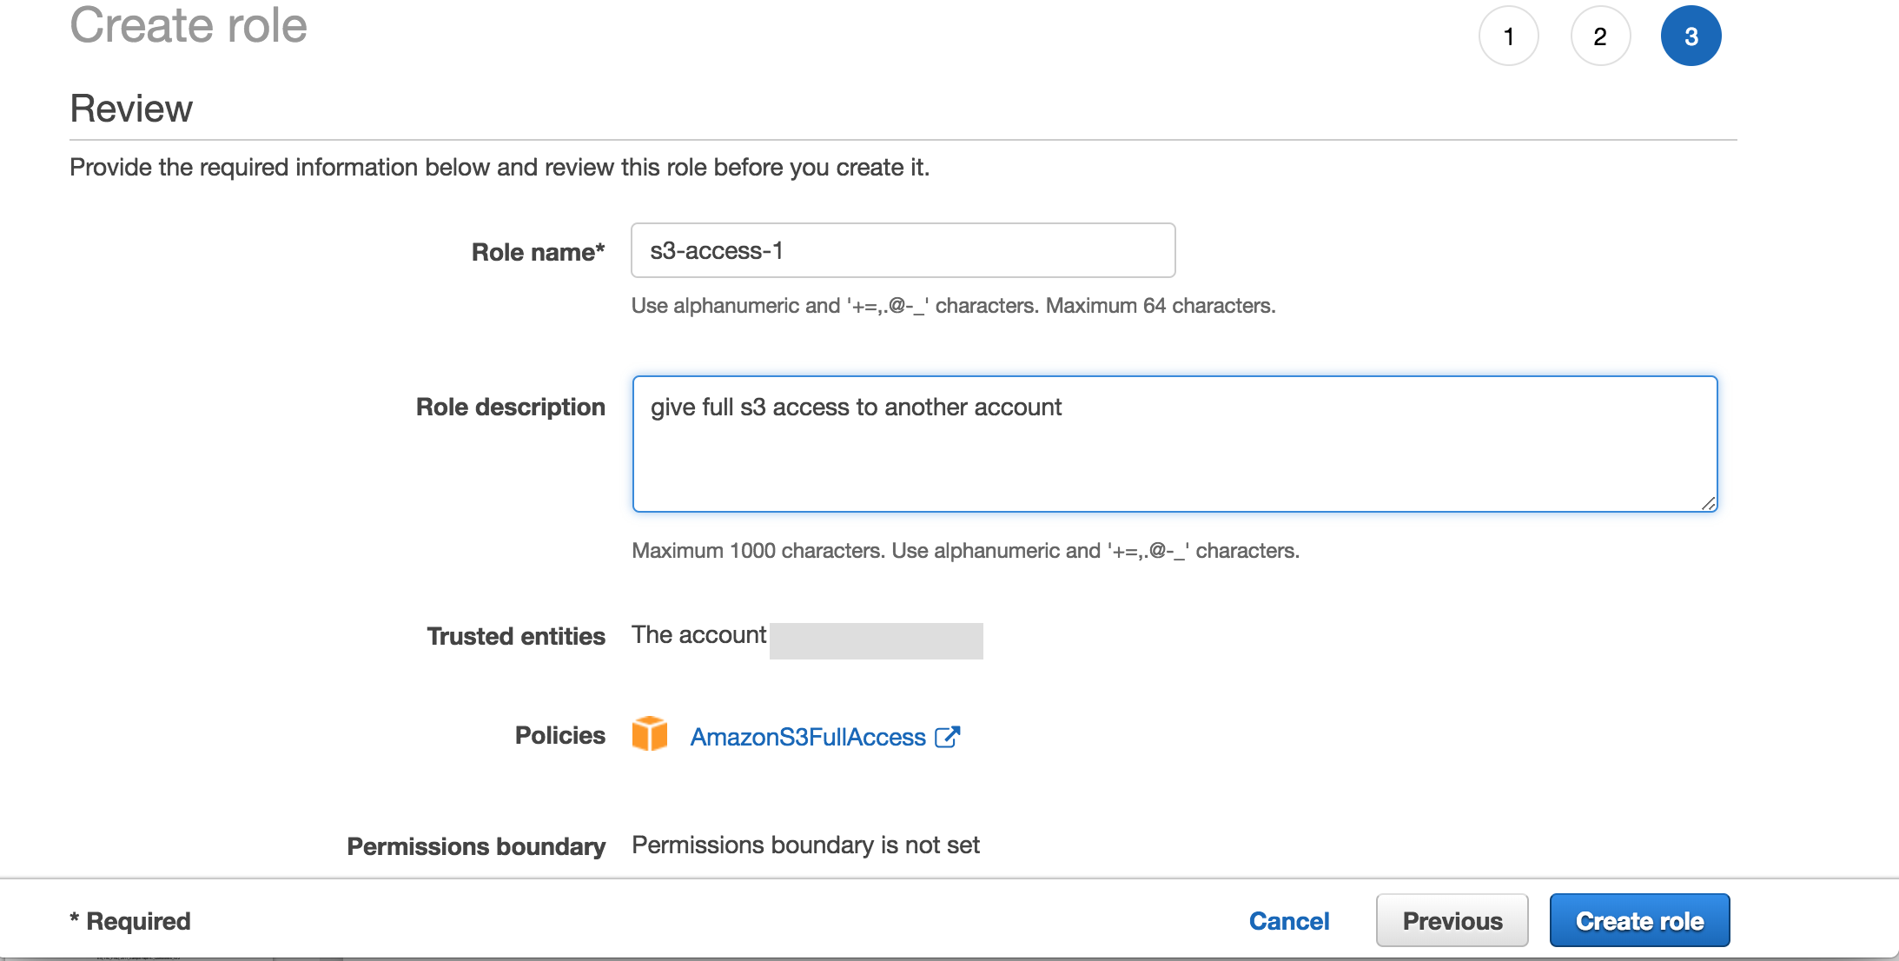Click the Review section heading
Screen dimensions: 1899x961
coord(131,109)
